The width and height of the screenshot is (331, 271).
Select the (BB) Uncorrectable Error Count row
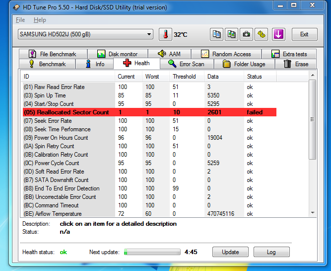pos(149,197)
